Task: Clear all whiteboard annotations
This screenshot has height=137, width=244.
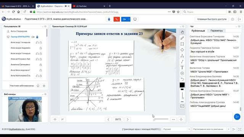Action: [182, 73]
